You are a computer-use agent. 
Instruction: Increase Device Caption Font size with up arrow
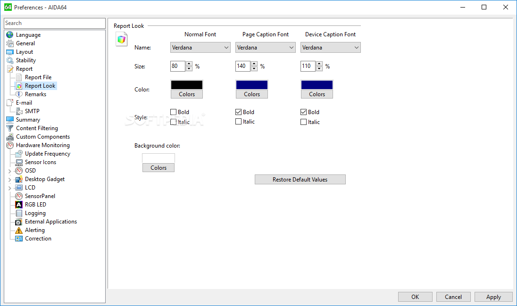click(319, 64)
